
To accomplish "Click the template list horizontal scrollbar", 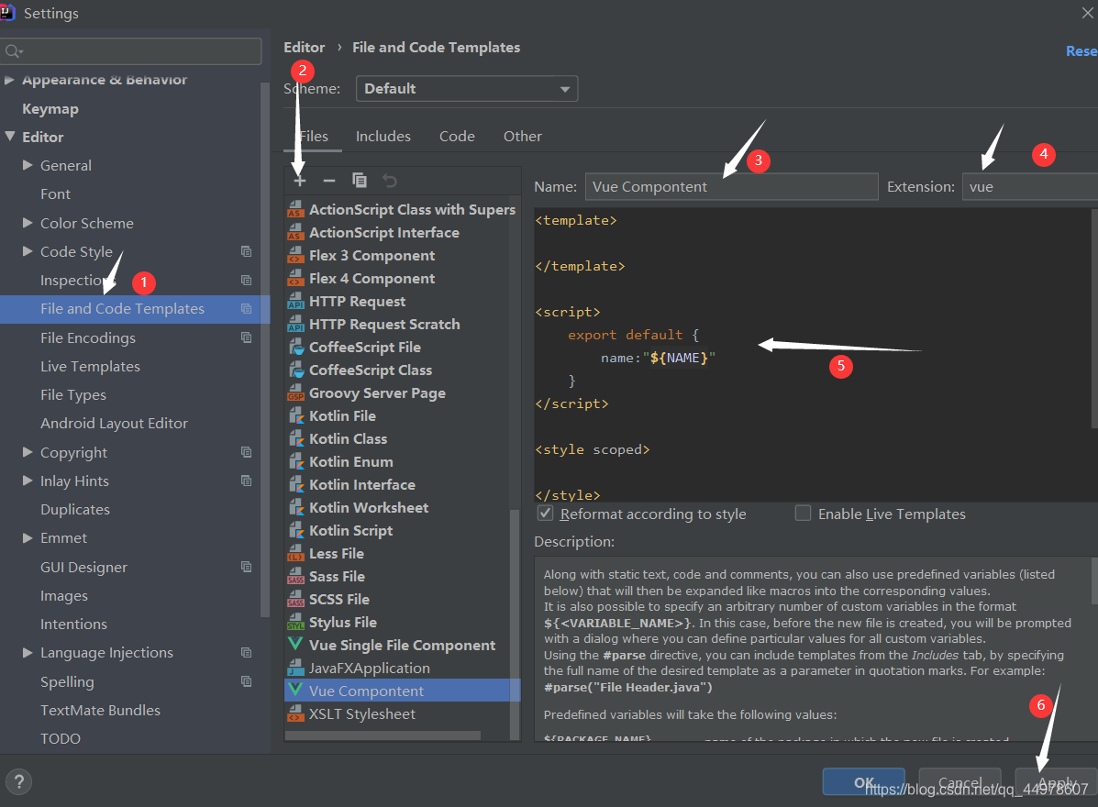I will coord(383,735).
